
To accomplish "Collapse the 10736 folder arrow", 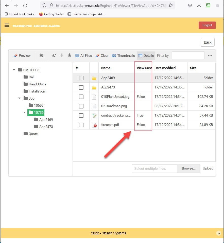I will pos(25,113).
